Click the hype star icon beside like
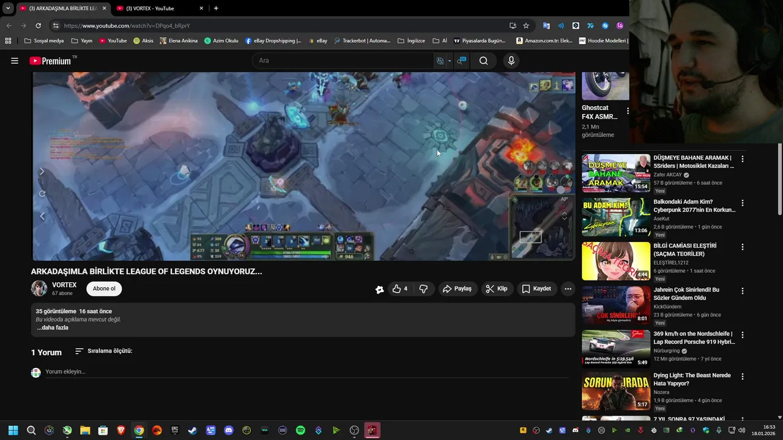The height and width of the screenshot is (440, 783). tap(380, 290)
